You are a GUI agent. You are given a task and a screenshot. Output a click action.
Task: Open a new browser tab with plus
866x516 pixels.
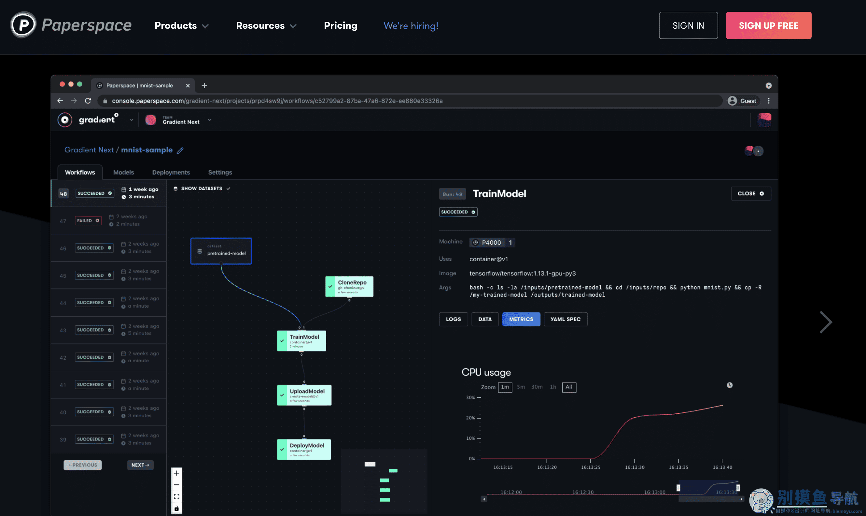[x=204, y=86]
